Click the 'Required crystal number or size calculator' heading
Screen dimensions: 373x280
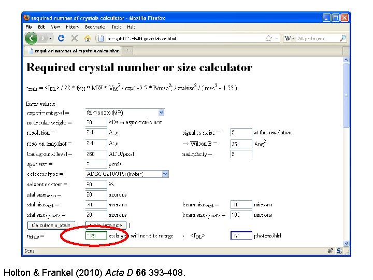click(x=139, y=68)
